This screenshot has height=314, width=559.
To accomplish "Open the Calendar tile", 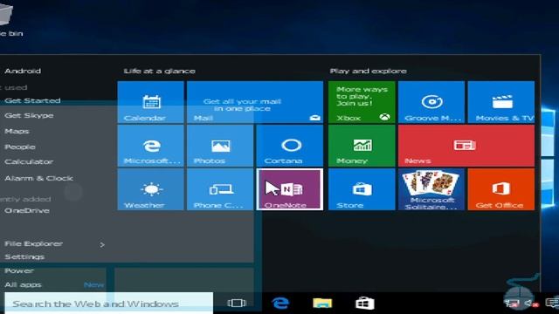I will click(x=150, y=102).
